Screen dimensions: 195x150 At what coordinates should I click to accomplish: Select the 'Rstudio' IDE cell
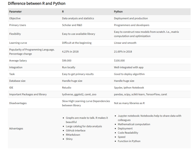click(66, 88)
